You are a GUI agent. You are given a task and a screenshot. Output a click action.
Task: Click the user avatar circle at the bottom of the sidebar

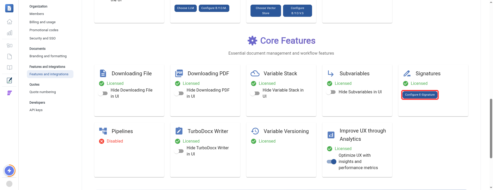point(9,184)
